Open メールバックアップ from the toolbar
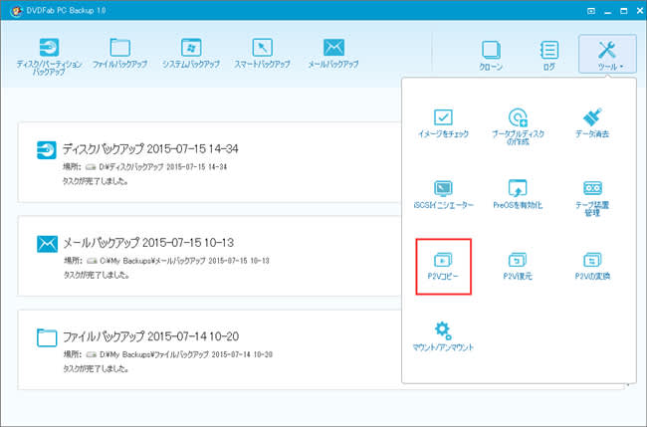Image resolution: width=647 pixels, height=427 pixels. (333, 53)
